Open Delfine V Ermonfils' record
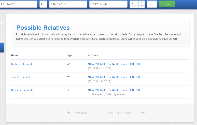The height and width of the screenshot is (125, 197). click(x=23, y=64)
